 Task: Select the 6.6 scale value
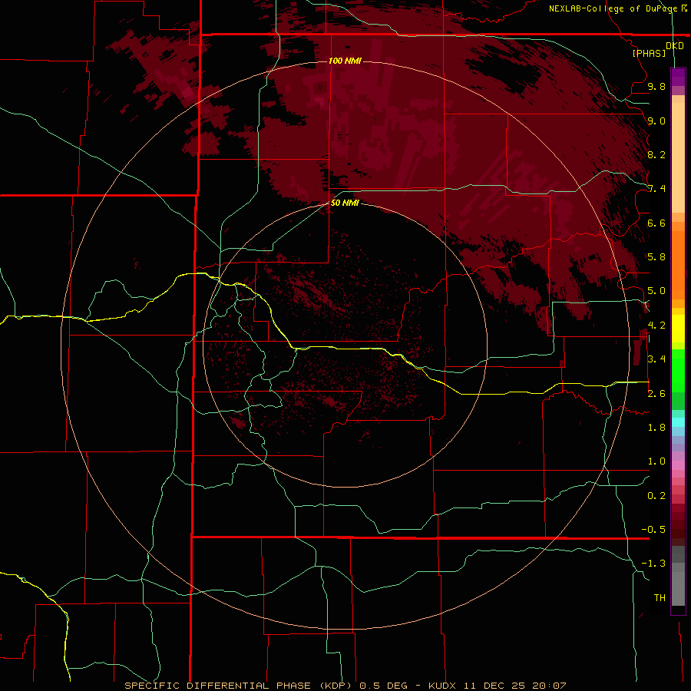(x=656, y=223)
